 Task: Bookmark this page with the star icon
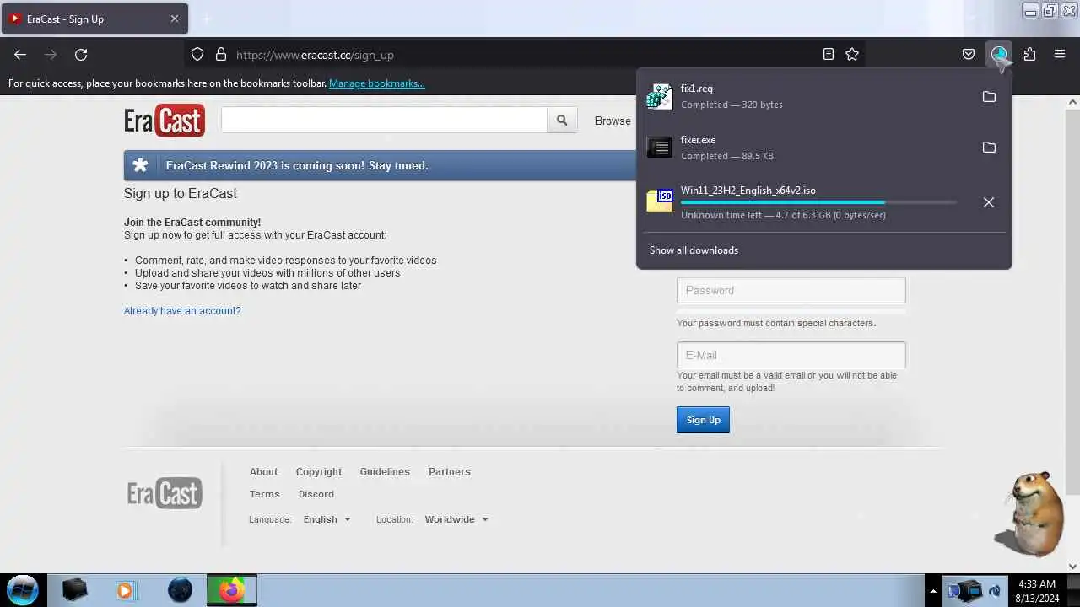click(852, 55)
